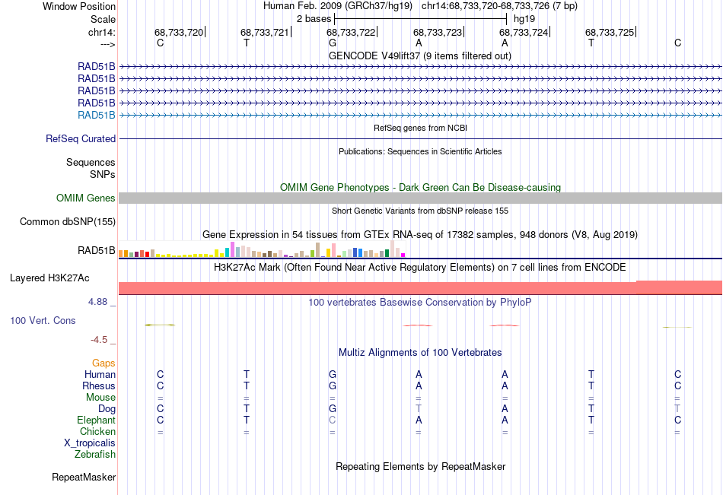Click the orange Gaps label

click(104, 363)
